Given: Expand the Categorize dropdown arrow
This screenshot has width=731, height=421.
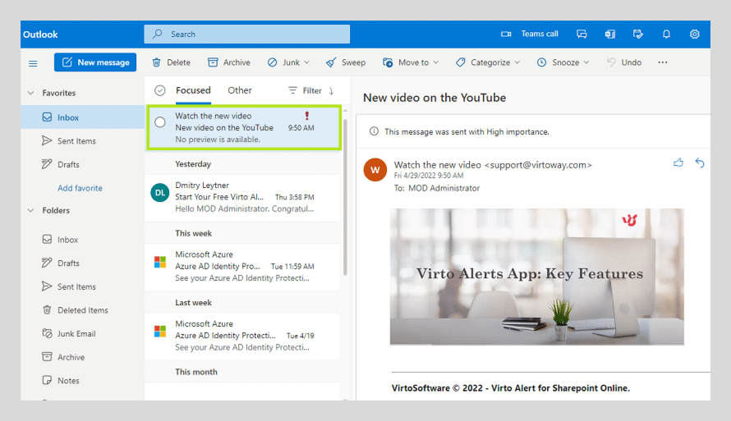Looking at the screenshot, I should pos(517,62).
